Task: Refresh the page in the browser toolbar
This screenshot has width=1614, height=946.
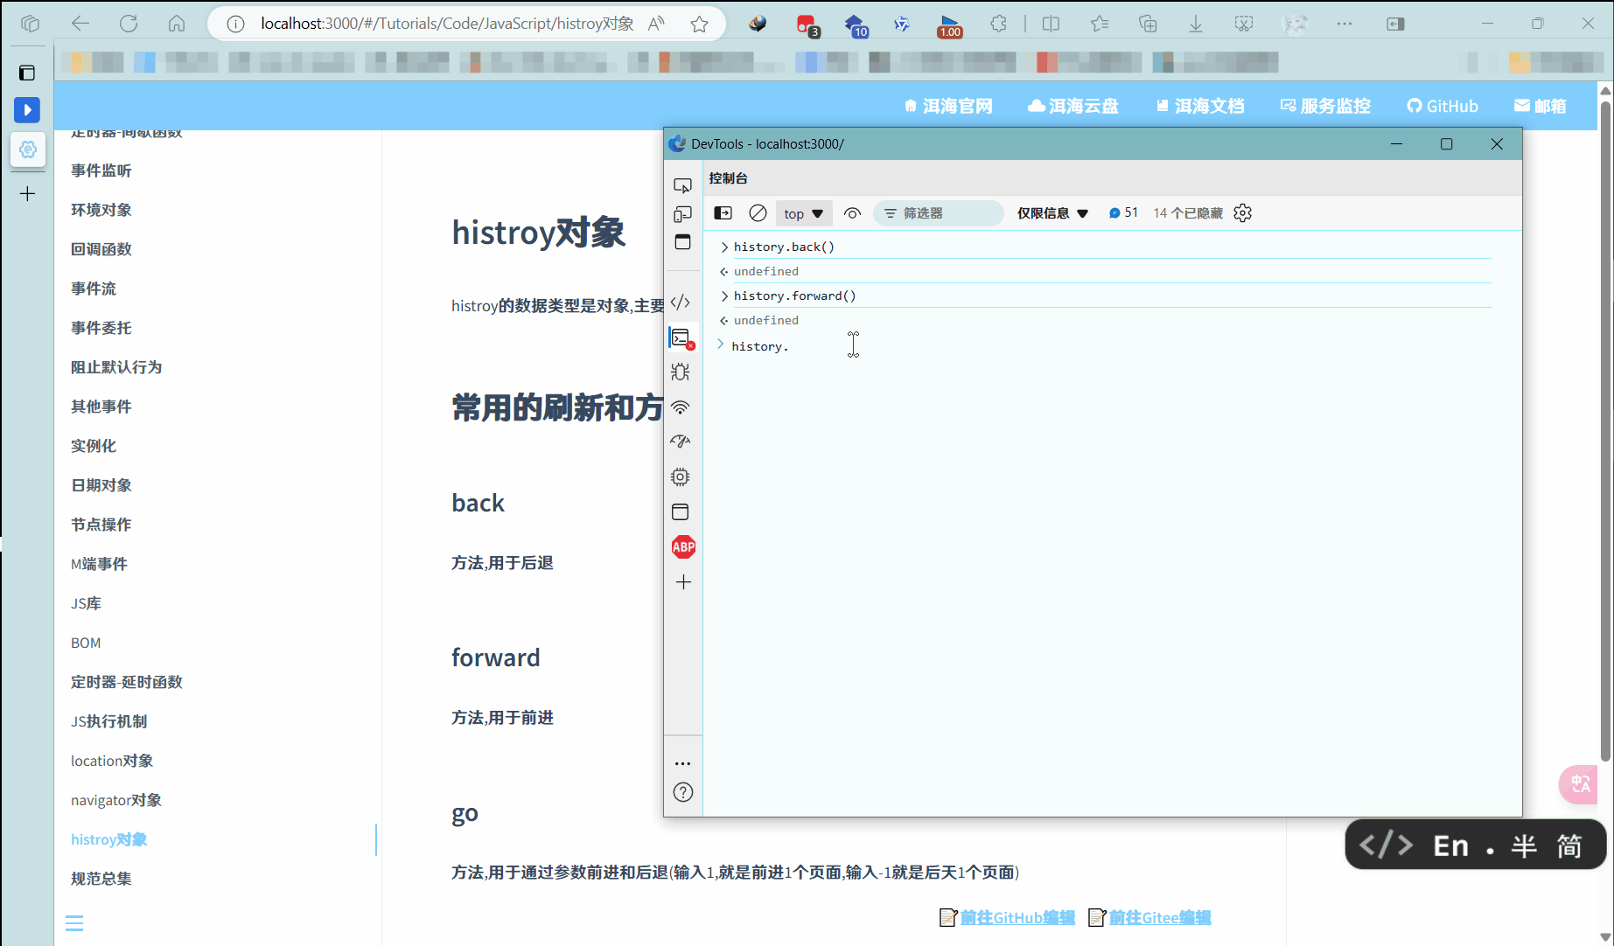Action: [x=129, y=24]
